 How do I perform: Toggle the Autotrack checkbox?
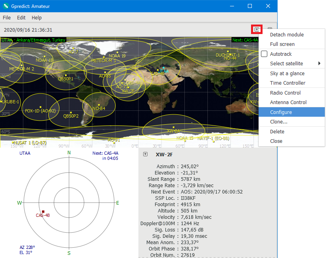(x=264, y=54)
